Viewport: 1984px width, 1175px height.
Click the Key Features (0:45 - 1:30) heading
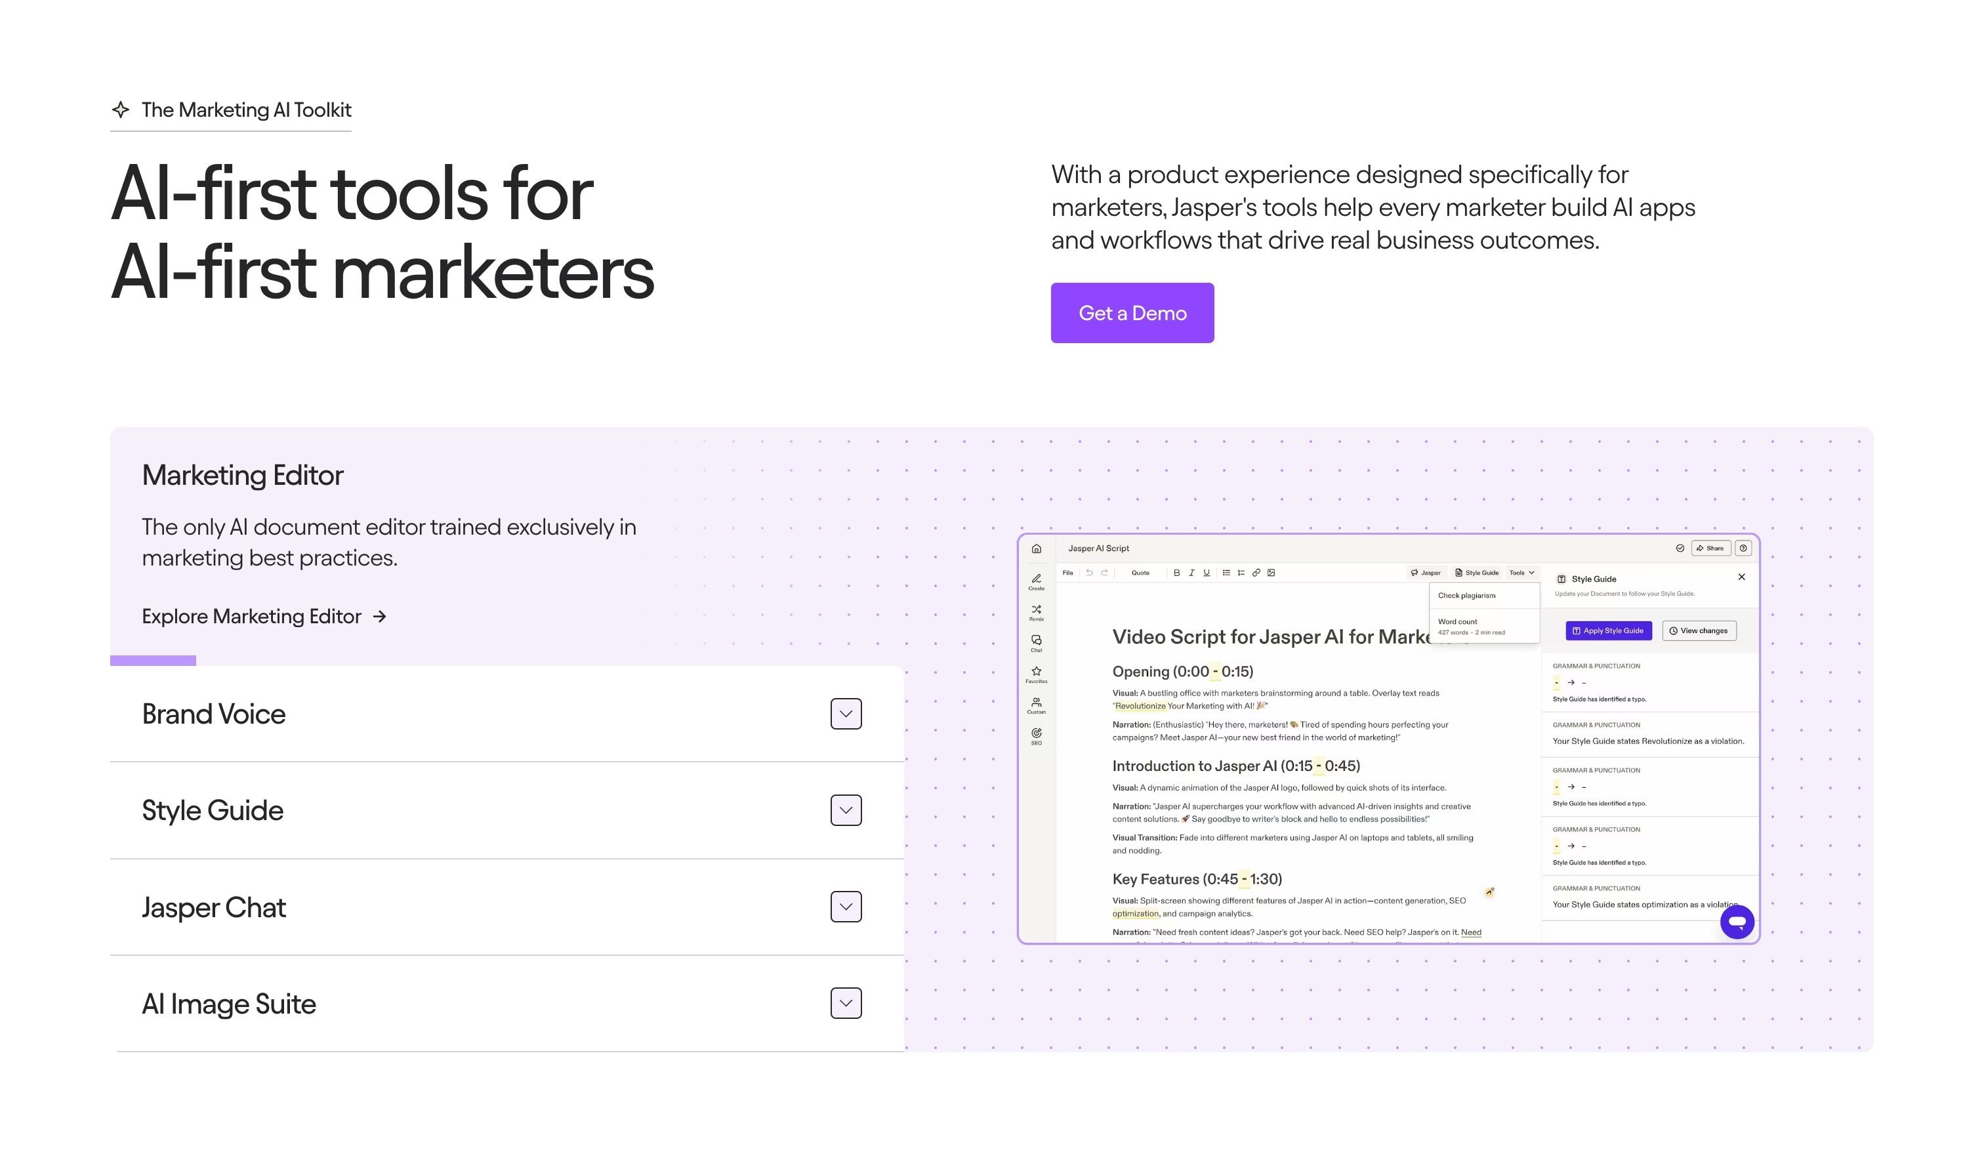coord(1197,879)
